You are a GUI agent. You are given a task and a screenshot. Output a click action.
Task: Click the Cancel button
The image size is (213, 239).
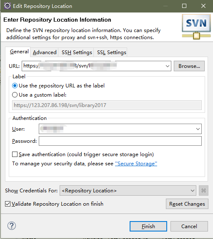pos(189,227)
